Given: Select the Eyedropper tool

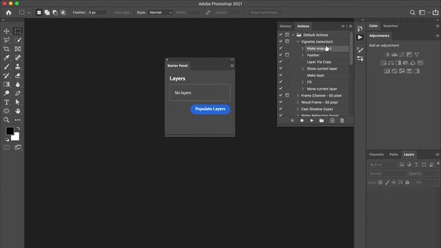Looking at the screenshot, I should point(6,58).
